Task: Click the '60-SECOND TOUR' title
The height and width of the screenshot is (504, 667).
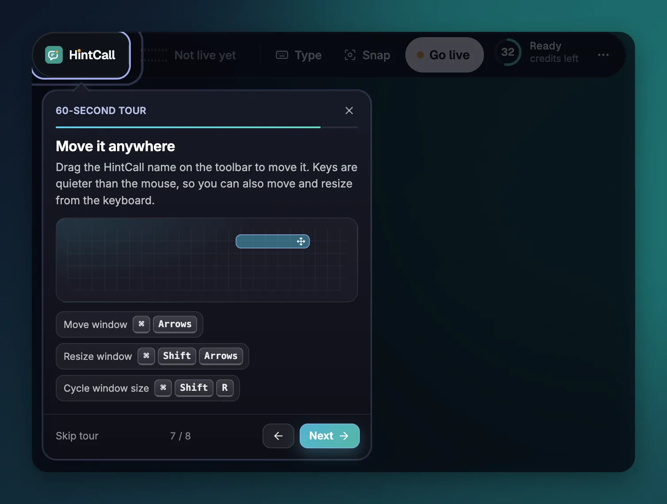Action: [101, 111]
